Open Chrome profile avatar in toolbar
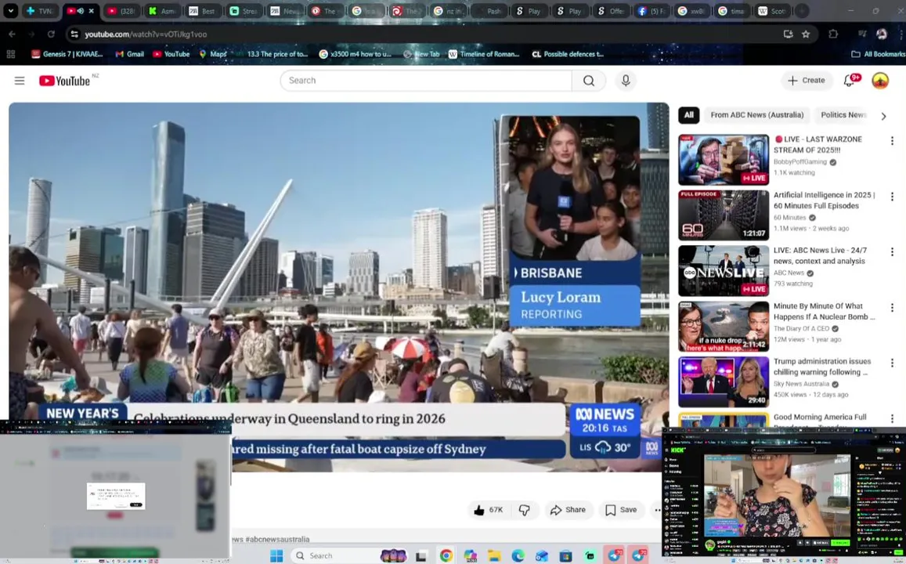 (881, 34)
